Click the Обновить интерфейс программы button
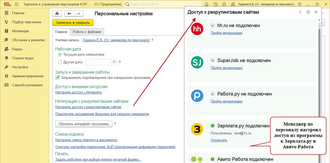330x163 pixels. tap(84, 124)
